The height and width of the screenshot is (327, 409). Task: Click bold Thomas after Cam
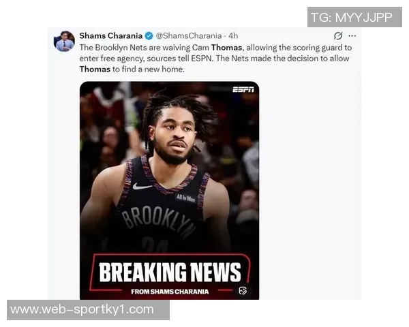(226, 48)
